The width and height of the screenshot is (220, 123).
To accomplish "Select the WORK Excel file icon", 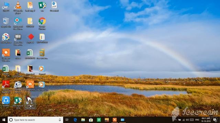I will (x=5, y=70).
